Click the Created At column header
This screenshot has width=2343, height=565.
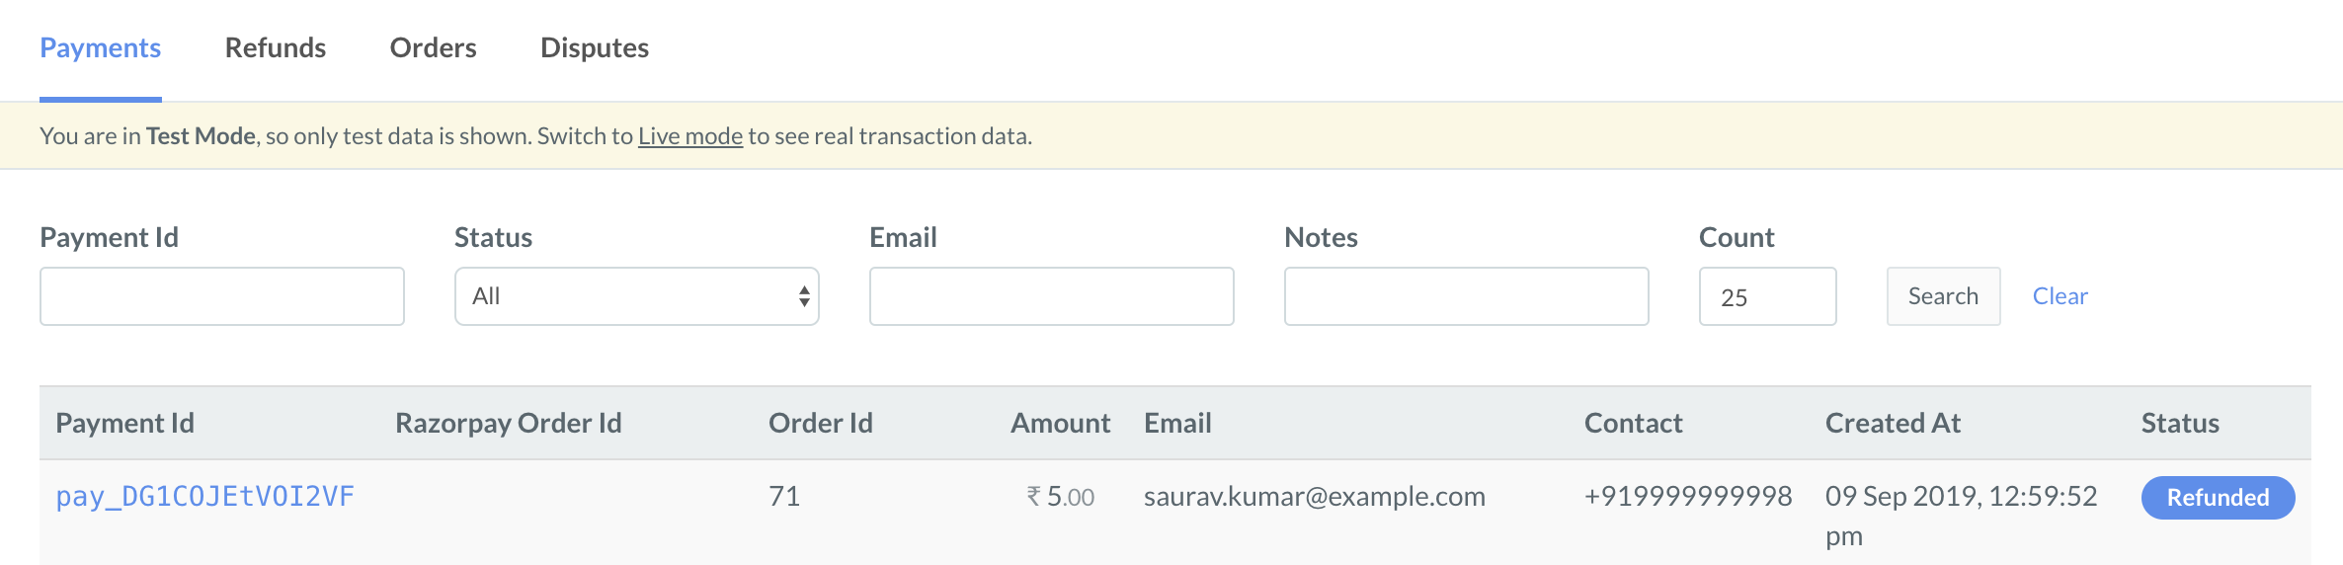click(x=1893, y=423)
